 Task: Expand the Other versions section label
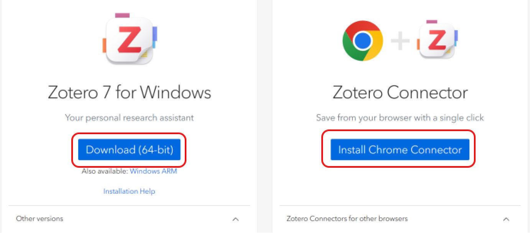pyautogui.click(x=40, y=219)
